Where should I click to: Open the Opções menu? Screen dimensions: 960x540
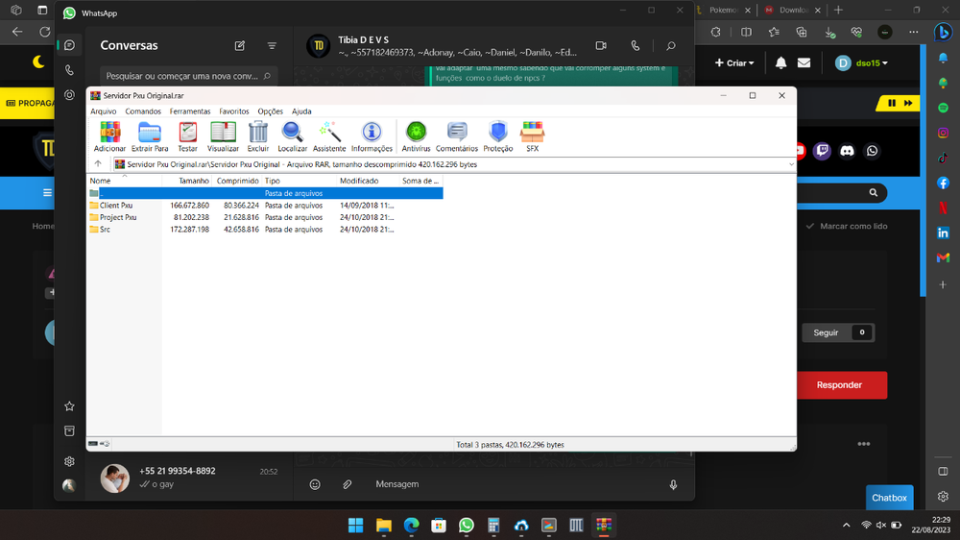tap(270, 111)
